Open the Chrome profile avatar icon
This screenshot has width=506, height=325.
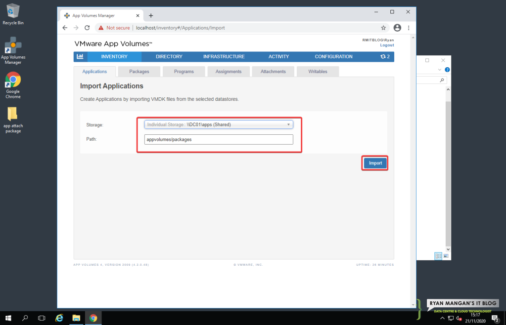[397, 28]
